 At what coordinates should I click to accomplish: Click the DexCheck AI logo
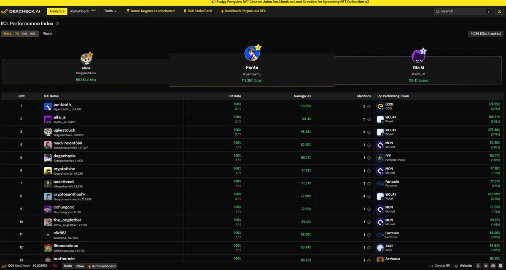coord(22,11)
